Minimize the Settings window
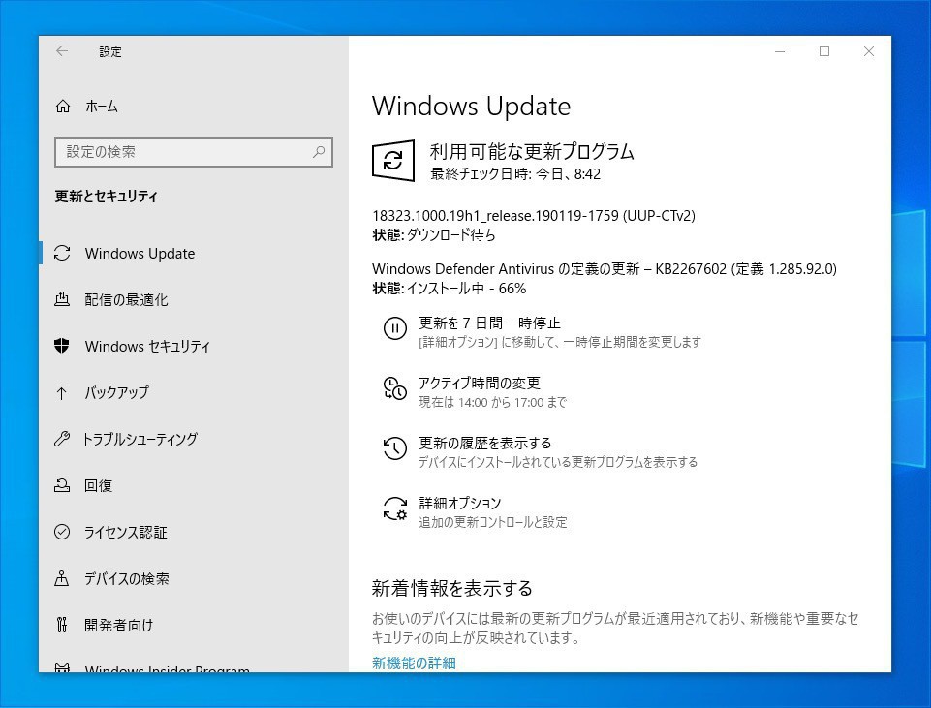The width and height of the screenshot is (931, 708). (780, 51)
